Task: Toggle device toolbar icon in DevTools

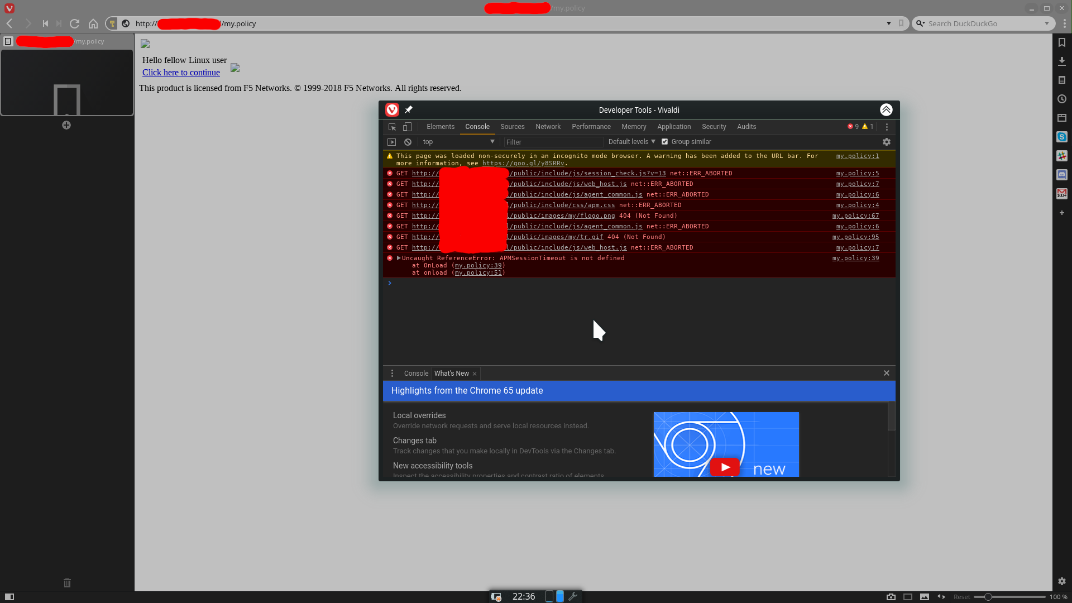Action: [407, 127]
